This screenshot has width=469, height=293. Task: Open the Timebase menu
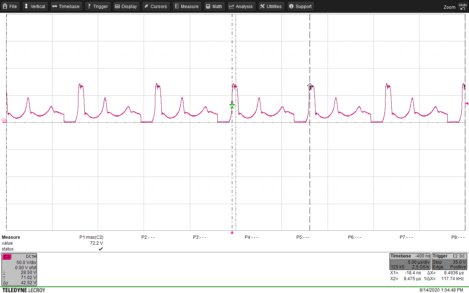point(66,6)
